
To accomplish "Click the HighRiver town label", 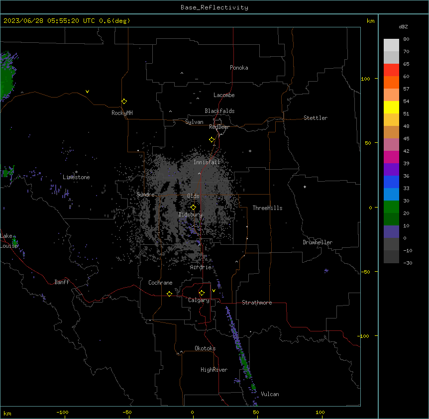I will pos(214,370).
